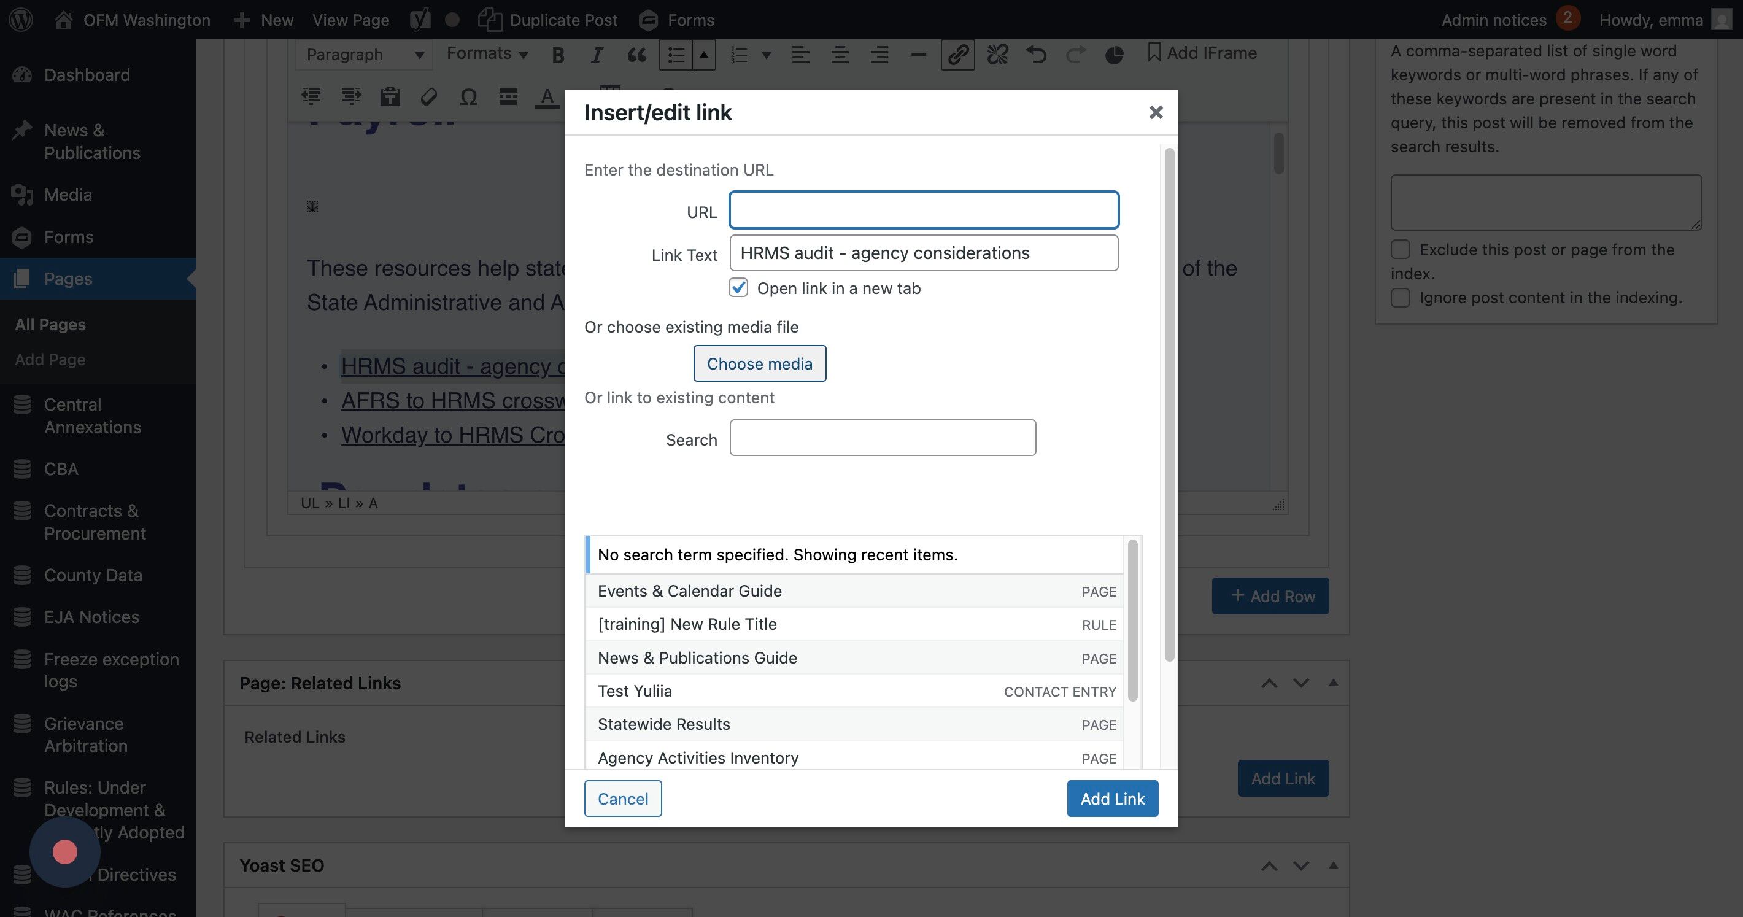Click the Insert/edit link toolbar icon
Viewport: 1743px width, 917px height.
[957, 54]
